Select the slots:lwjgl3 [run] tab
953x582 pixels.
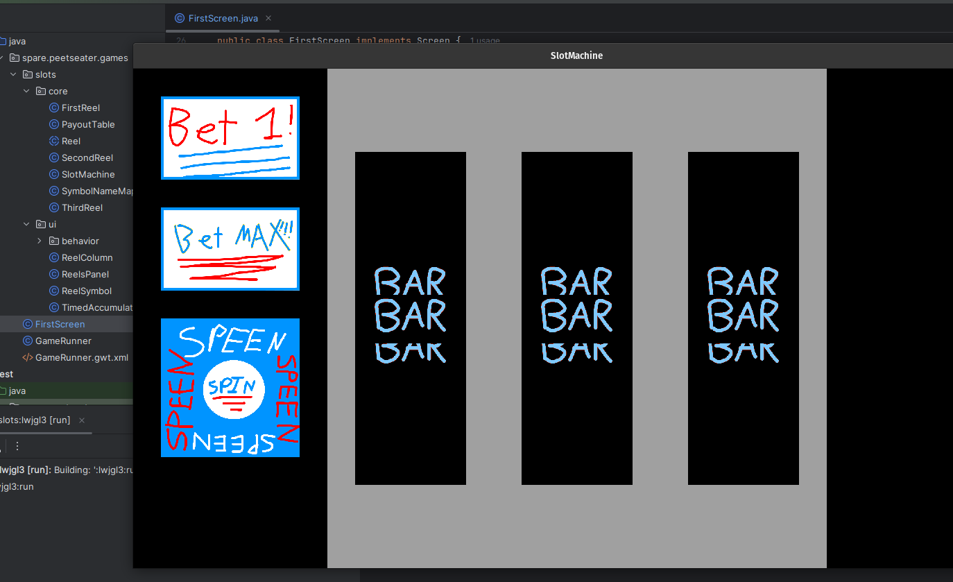[x=35, y=420]
